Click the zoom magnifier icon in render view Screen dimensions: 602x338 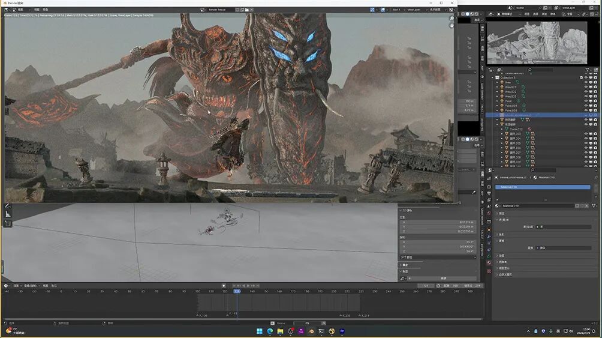coord(452,19)
